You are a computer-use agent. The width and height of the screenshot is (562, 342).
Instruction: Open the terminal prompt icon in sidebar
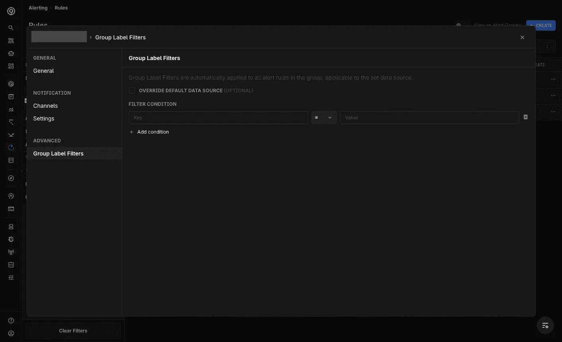[x=11, y=209]
